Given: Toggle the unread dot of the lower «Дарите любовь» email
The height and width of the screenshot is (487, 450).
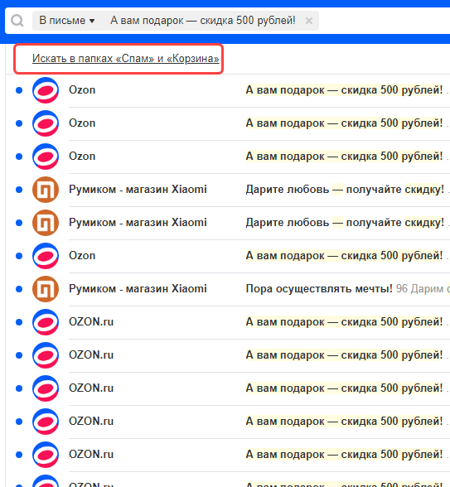Looking at the screenshot, I should pyautogui.click(x=19, y=223).
